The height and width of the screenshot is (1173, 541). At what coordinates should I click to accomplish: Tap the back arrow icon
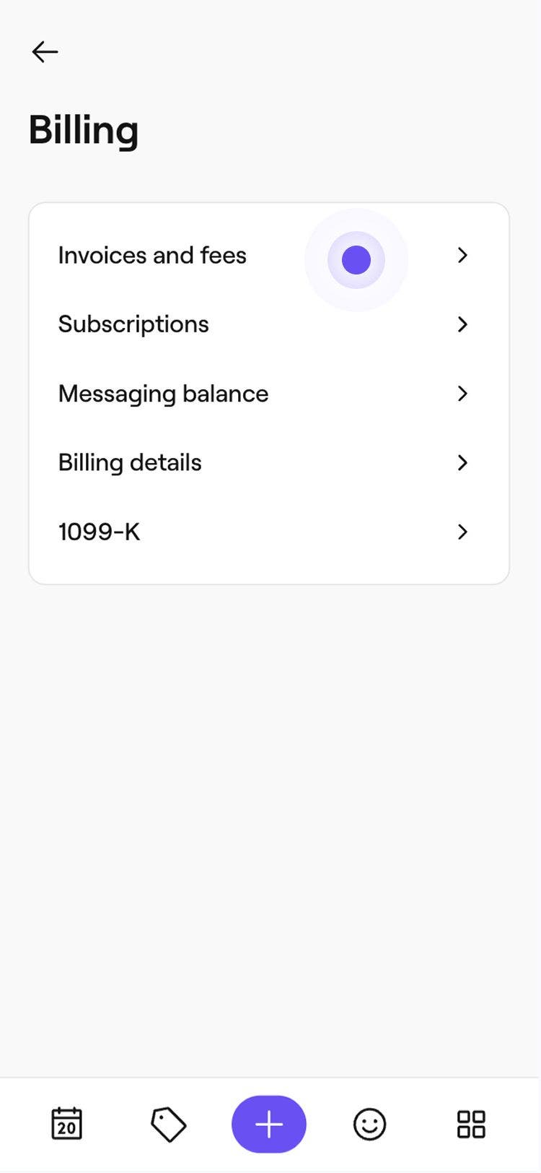pyautogui.click(x=45, y=52)
